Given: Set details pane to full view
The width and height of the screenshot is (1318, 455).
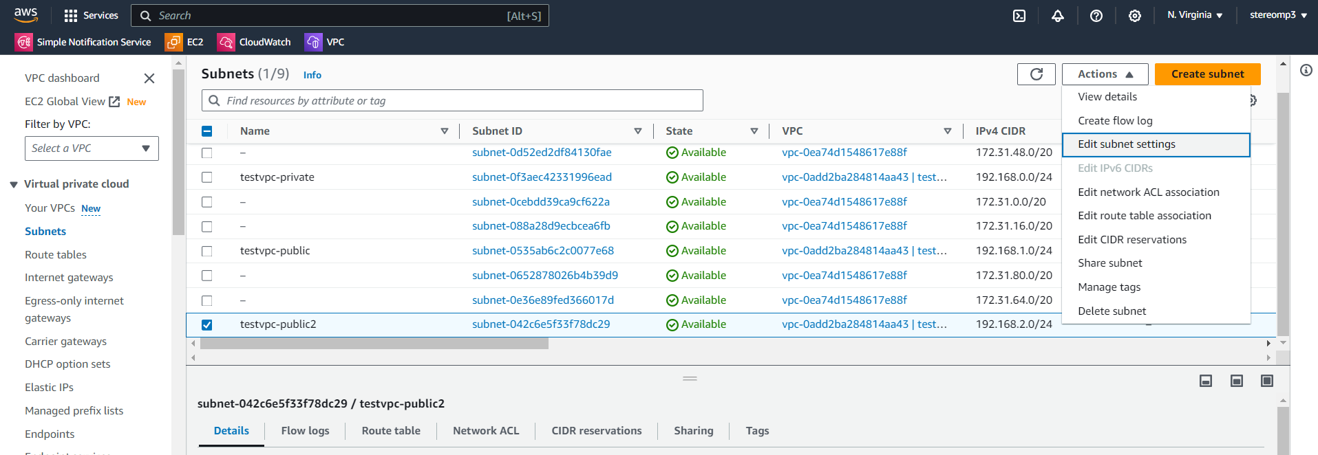Looking at the screenshot, I should tap(1267, 381).
